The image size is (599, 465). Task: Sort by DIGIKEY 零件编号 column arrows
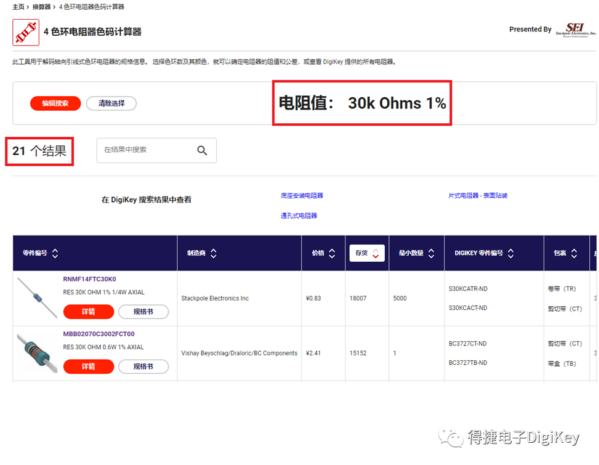pyautogui.click(x=511, y=253)
